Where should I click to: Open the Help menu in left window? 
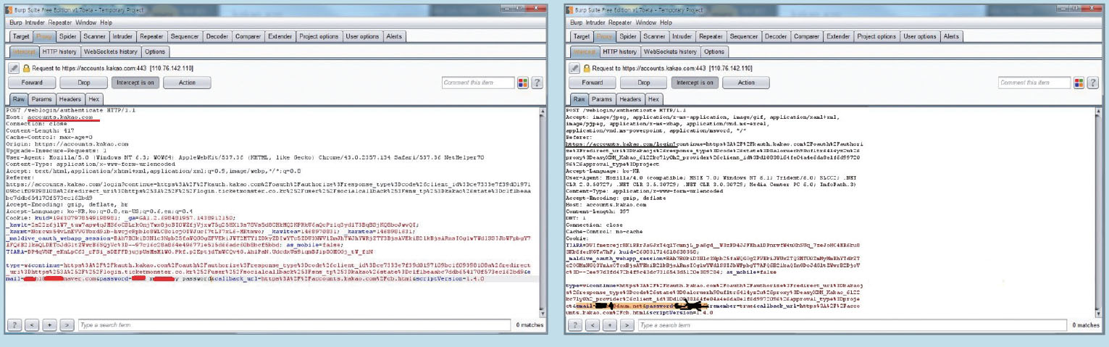[x=106, y=22]
